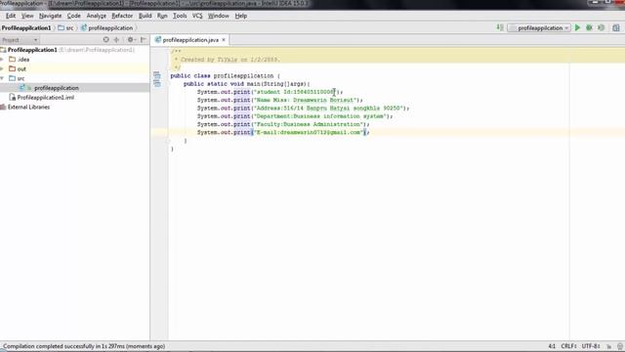This screenshot has height=352, width=625.
Task: Open the Refactor menu
Action: point(122,16)
